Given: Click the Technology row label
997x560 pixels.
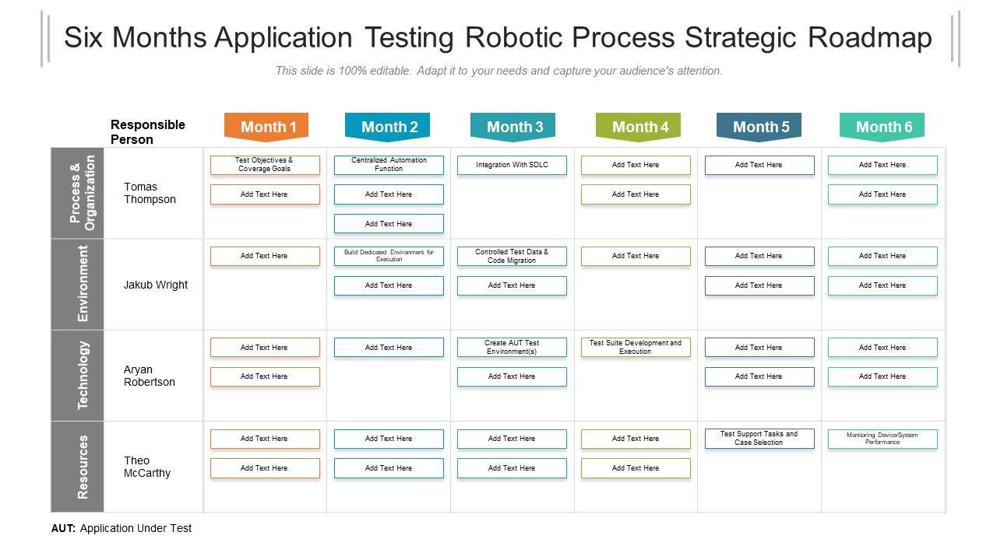Looking at the screenshot, I should 82,376.
